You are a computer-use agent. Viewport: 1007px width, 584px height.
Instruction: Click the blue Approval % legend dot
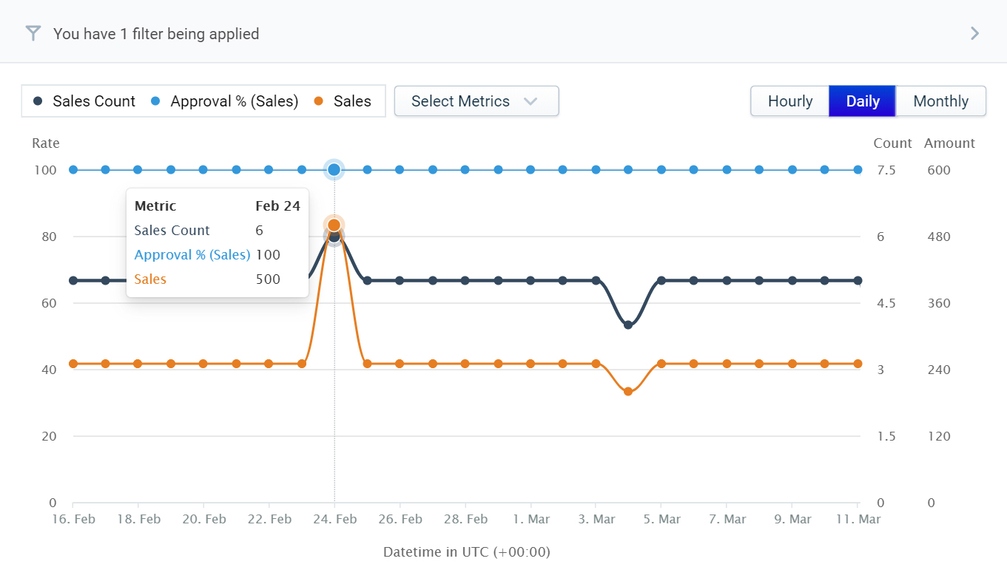tap(155, 101)
